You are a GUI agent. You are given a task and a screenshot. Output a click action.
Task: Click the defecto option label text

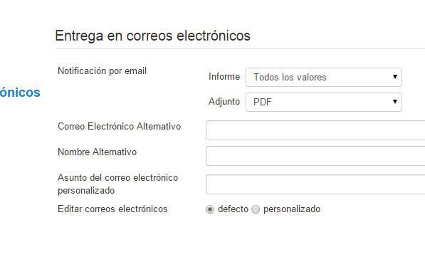click(x=233, y=209)
